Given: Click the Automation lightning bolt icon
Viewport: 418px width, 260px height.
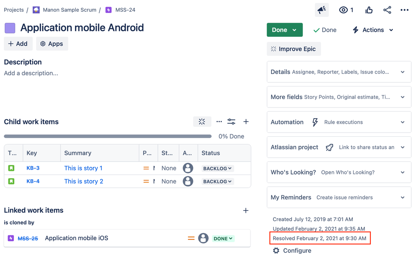Looking at the screenshot, I should 315,122.
